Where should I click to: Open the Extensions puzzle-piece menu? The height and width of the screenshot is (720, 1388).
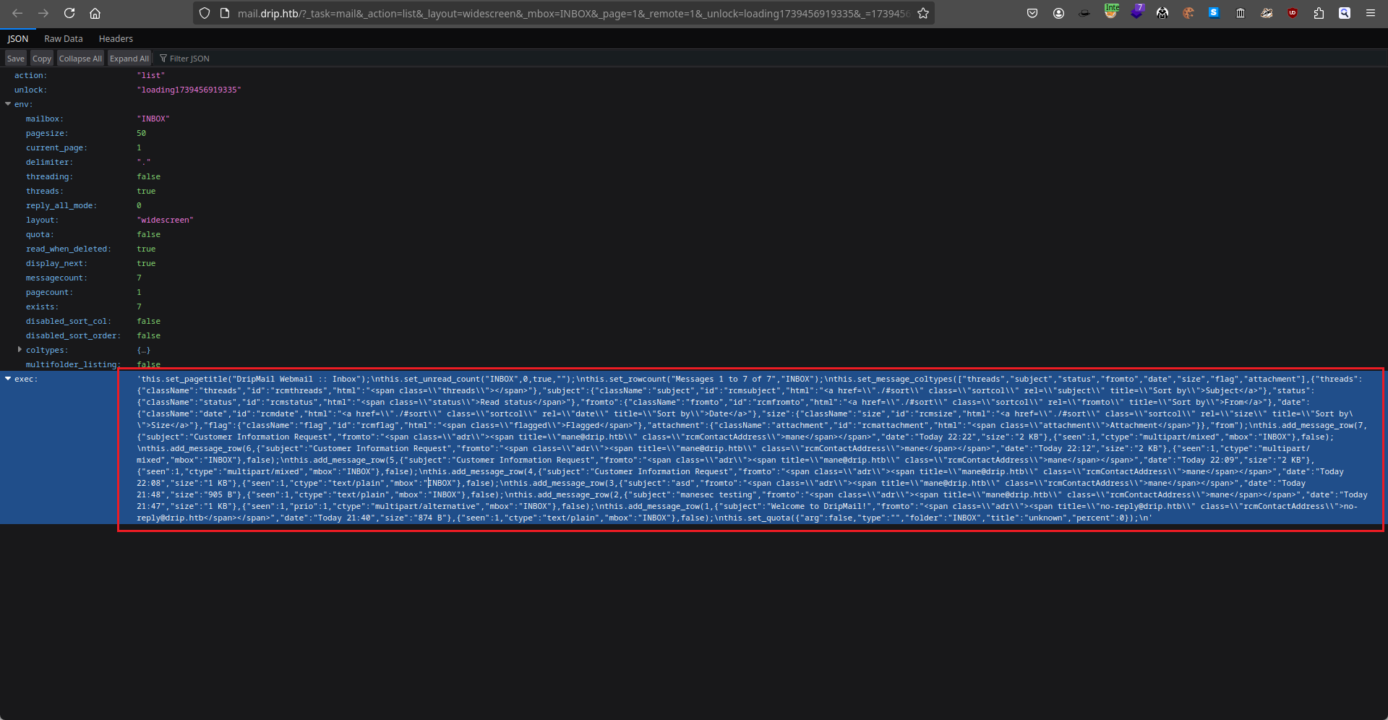(x=1319, y=13)
